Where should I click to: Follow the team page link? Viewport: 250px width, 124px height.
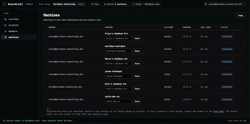pos(218,112)
